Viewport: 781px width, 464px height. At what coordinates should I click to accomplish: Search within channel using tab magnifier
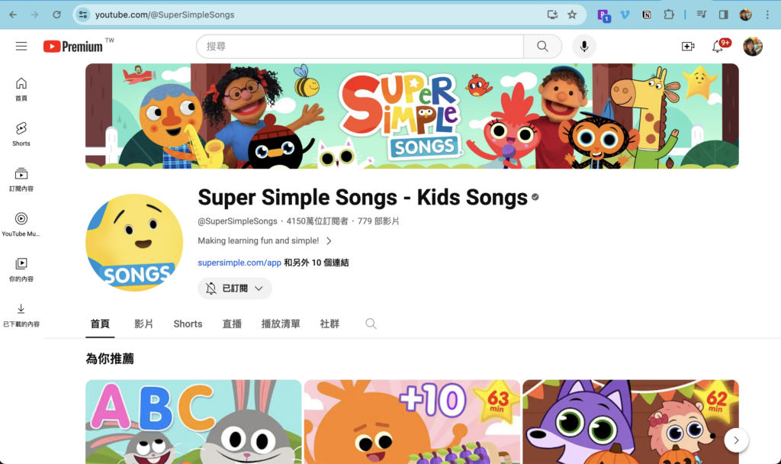point(371,324)
